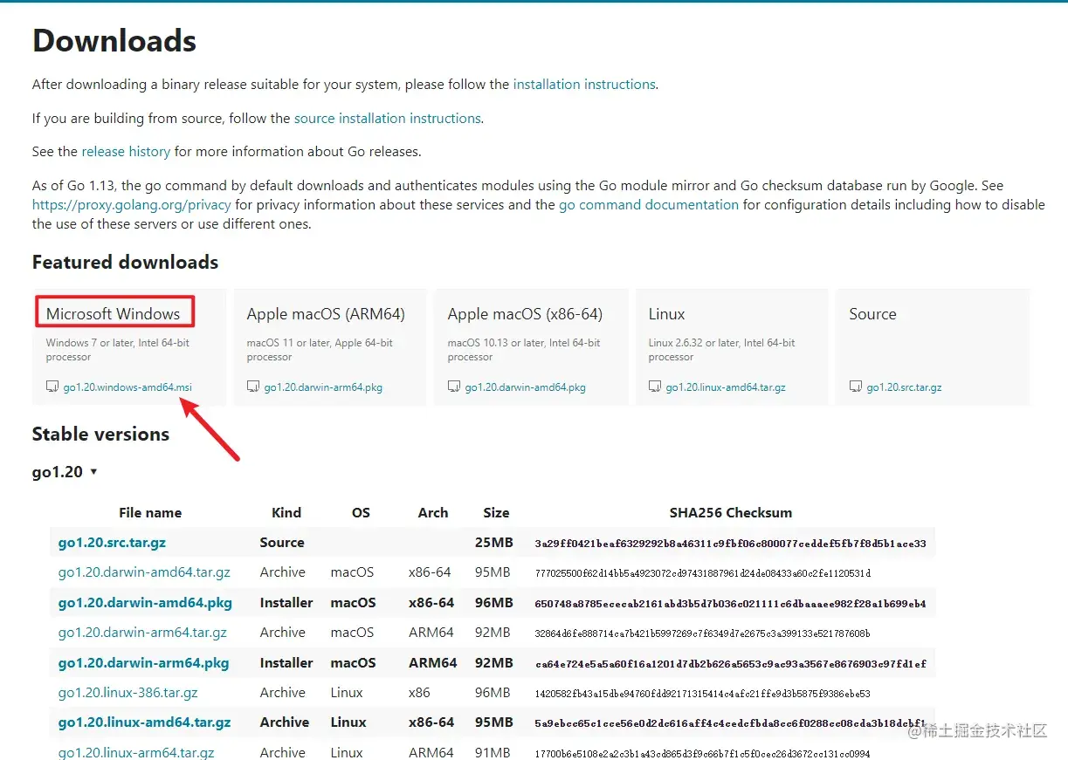Click the File name column header
Image resolution: width=1068 pixels, height=760 pixels.
tap(150, 513)
